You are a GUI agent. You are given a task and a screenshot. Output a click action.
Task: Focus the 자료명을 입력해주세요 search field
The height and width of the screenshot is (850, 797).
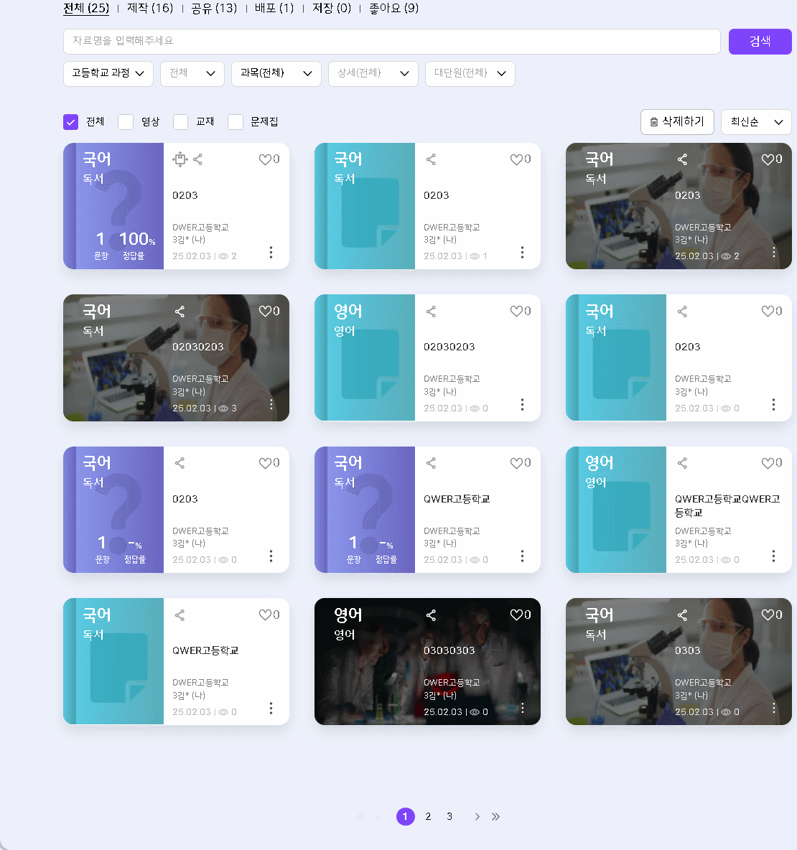point(391,42)
